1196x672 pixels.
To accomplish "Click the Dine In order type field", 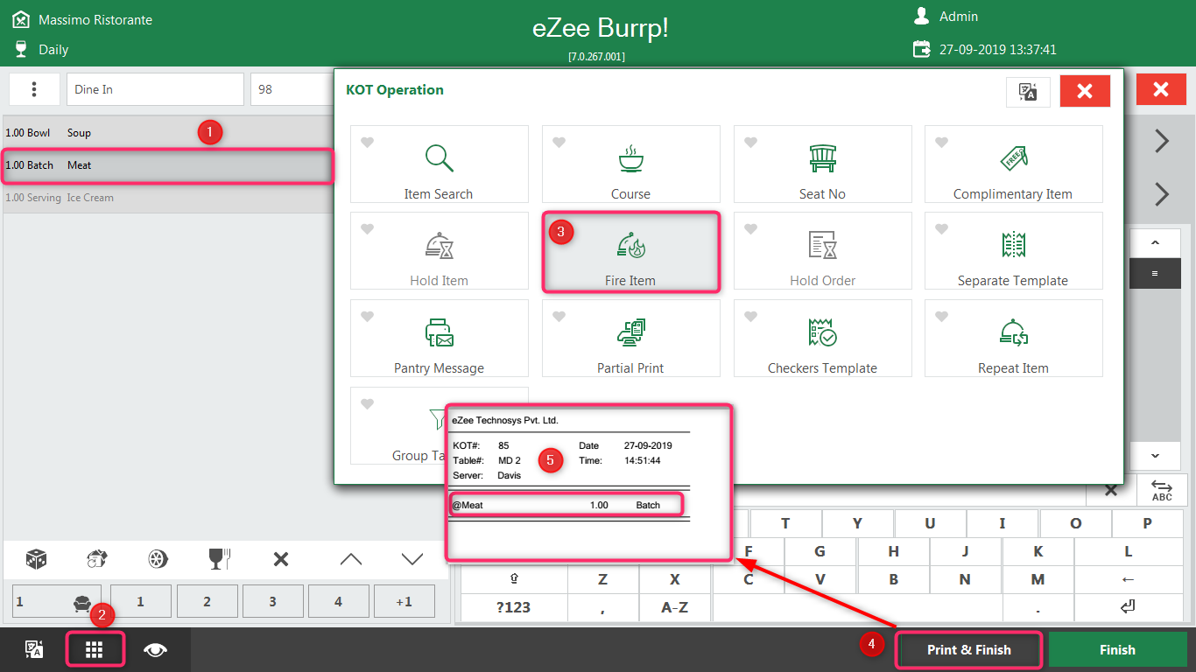I will pos(155,89).
